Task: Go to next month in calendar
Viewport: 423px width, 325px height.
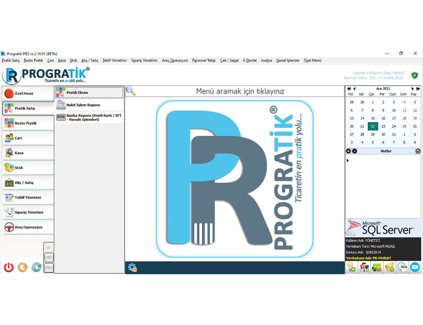Action: point(412,89)
